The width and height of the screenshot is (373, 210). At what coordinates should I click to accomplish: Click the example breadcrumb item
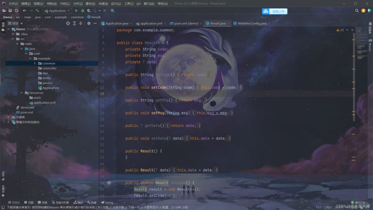61,17
